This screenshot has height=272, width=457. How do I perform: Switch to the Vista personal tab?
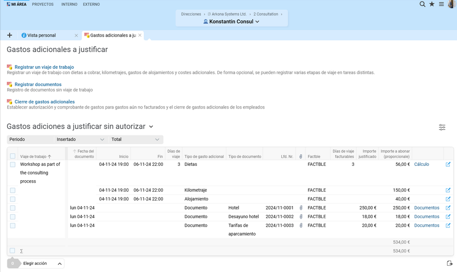[x=41, y=35]
